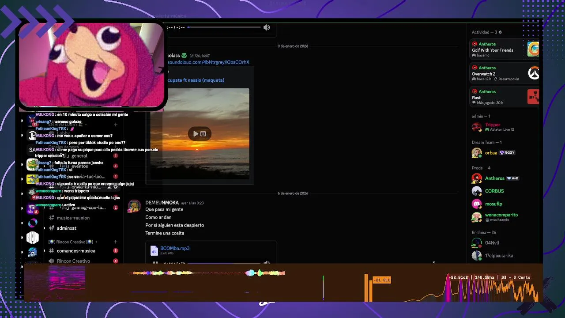Click the Overwatch 2 logo icon
The height and width of the screenshot is (318, 565).
[533, 73]
